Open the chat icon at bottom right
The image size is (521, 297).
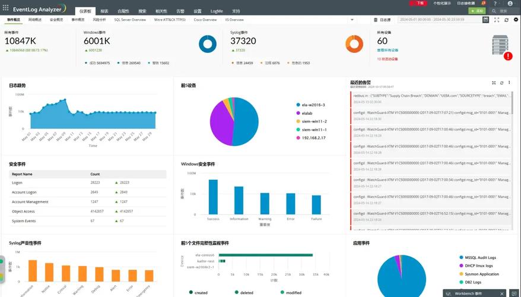(514, 293)
